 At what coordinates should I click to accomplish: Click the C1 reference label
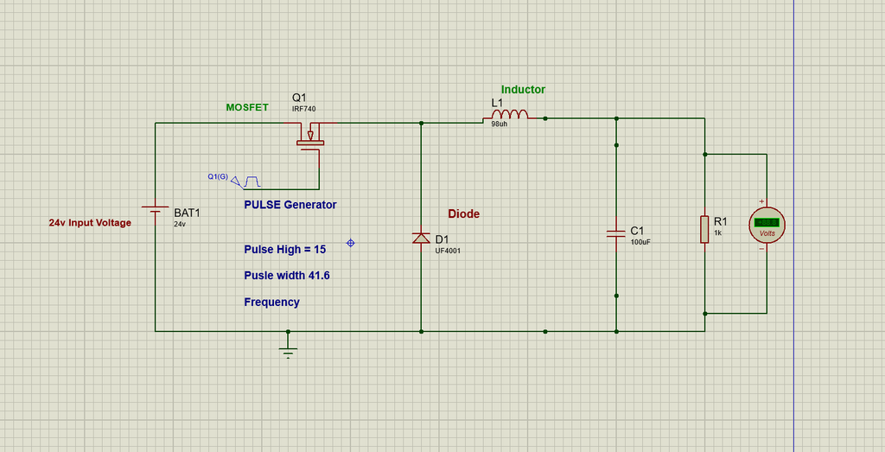pos(637,231)
